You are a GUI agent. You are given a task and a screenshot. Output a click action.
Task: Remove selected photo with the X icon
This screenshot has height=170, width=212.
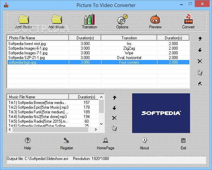(x=200, y=61)
